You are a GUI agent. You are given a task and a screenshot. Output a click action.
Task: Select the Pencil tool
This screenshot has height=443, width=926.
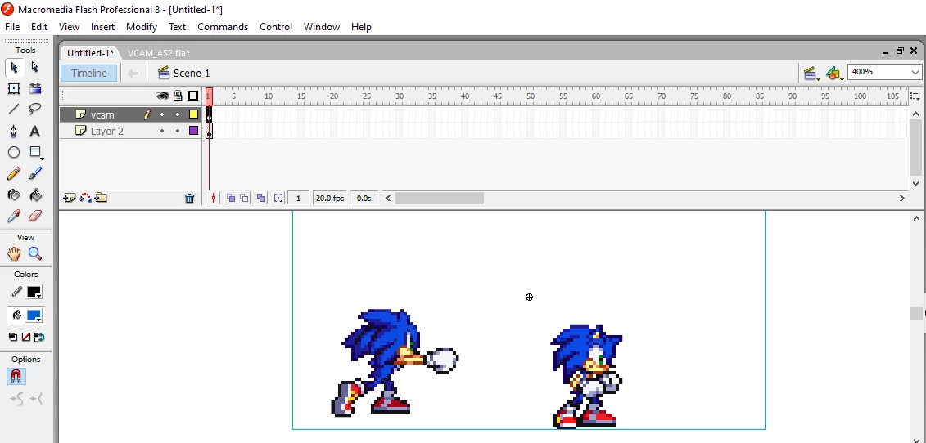tap(14, 173)
